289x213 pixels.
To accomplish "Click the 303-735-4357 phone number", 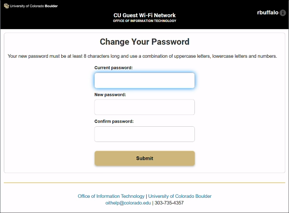I will (x=169, y=203).
